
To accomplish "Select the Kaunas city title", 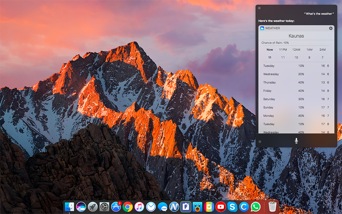I will pyautogui.click(x=296, y=36).
